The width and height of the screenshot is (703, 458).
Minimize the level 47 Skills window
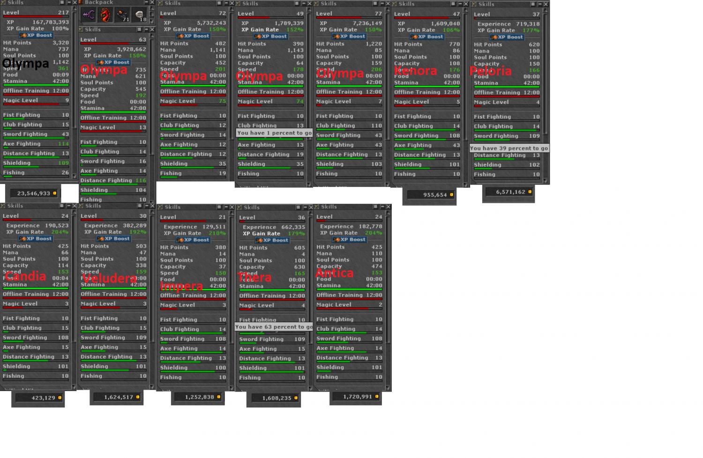point(459,4)
